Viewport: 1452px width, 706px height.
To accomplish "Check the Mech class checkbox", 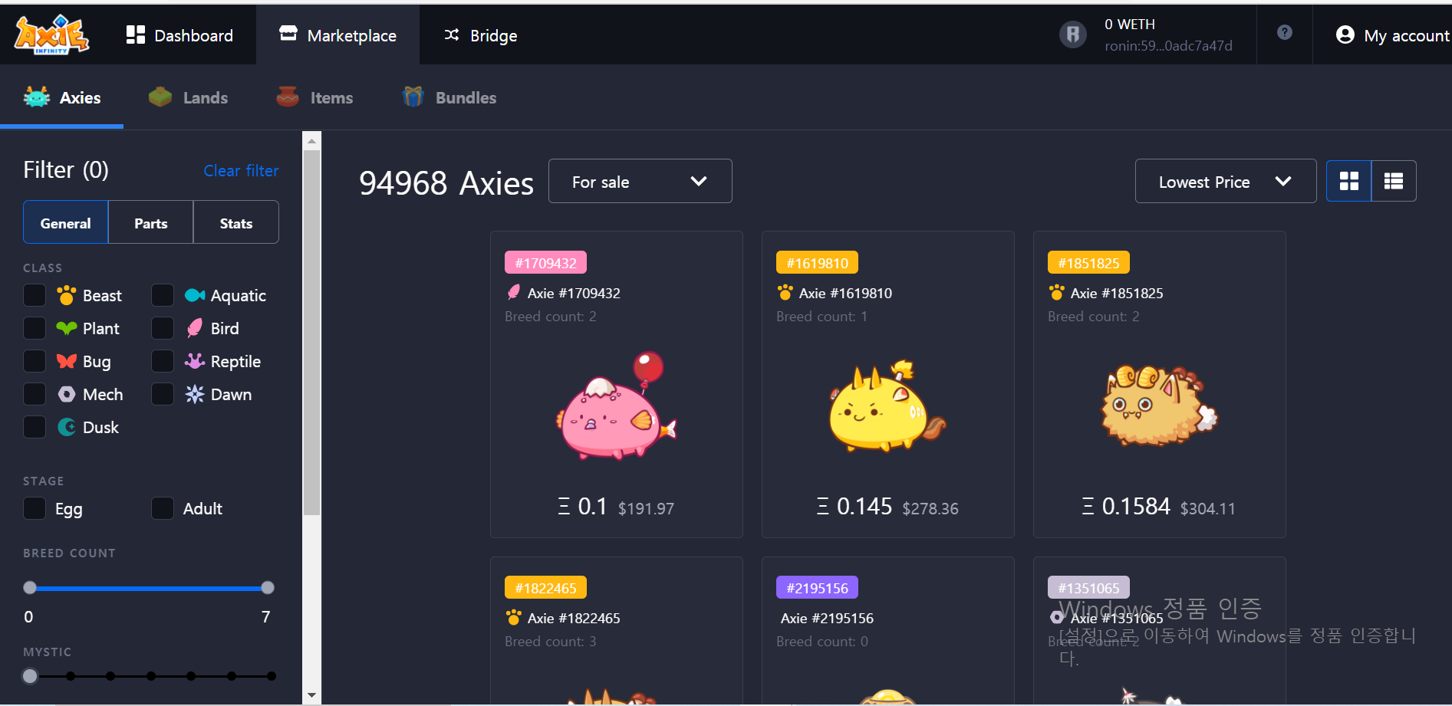I will (35, 394).
